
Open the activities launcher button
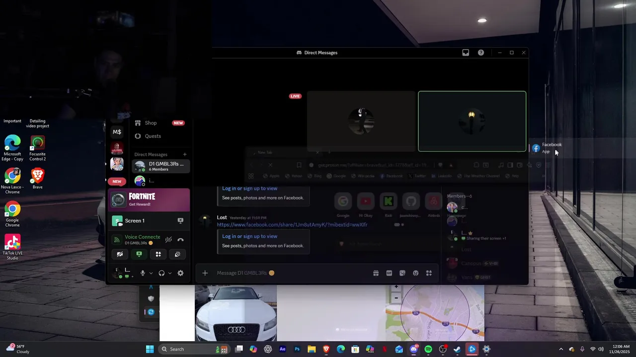point(158,254)
